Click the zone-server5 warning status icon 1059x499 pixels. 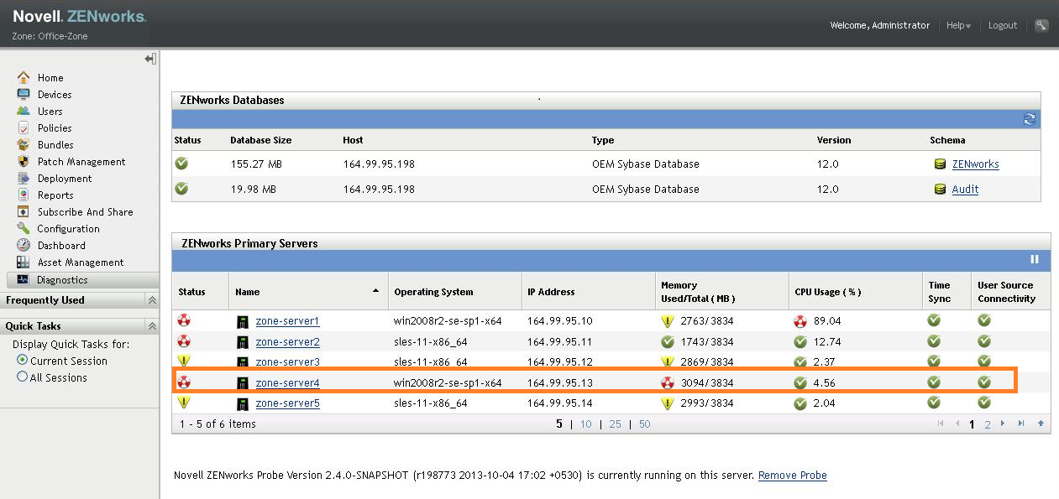pyautogui.click(x=183, y=403)
